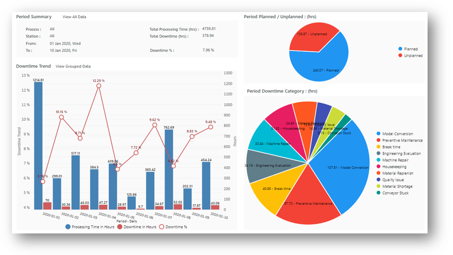
Task: Select Machine Repair legend item
Action: tap(396, 160)
